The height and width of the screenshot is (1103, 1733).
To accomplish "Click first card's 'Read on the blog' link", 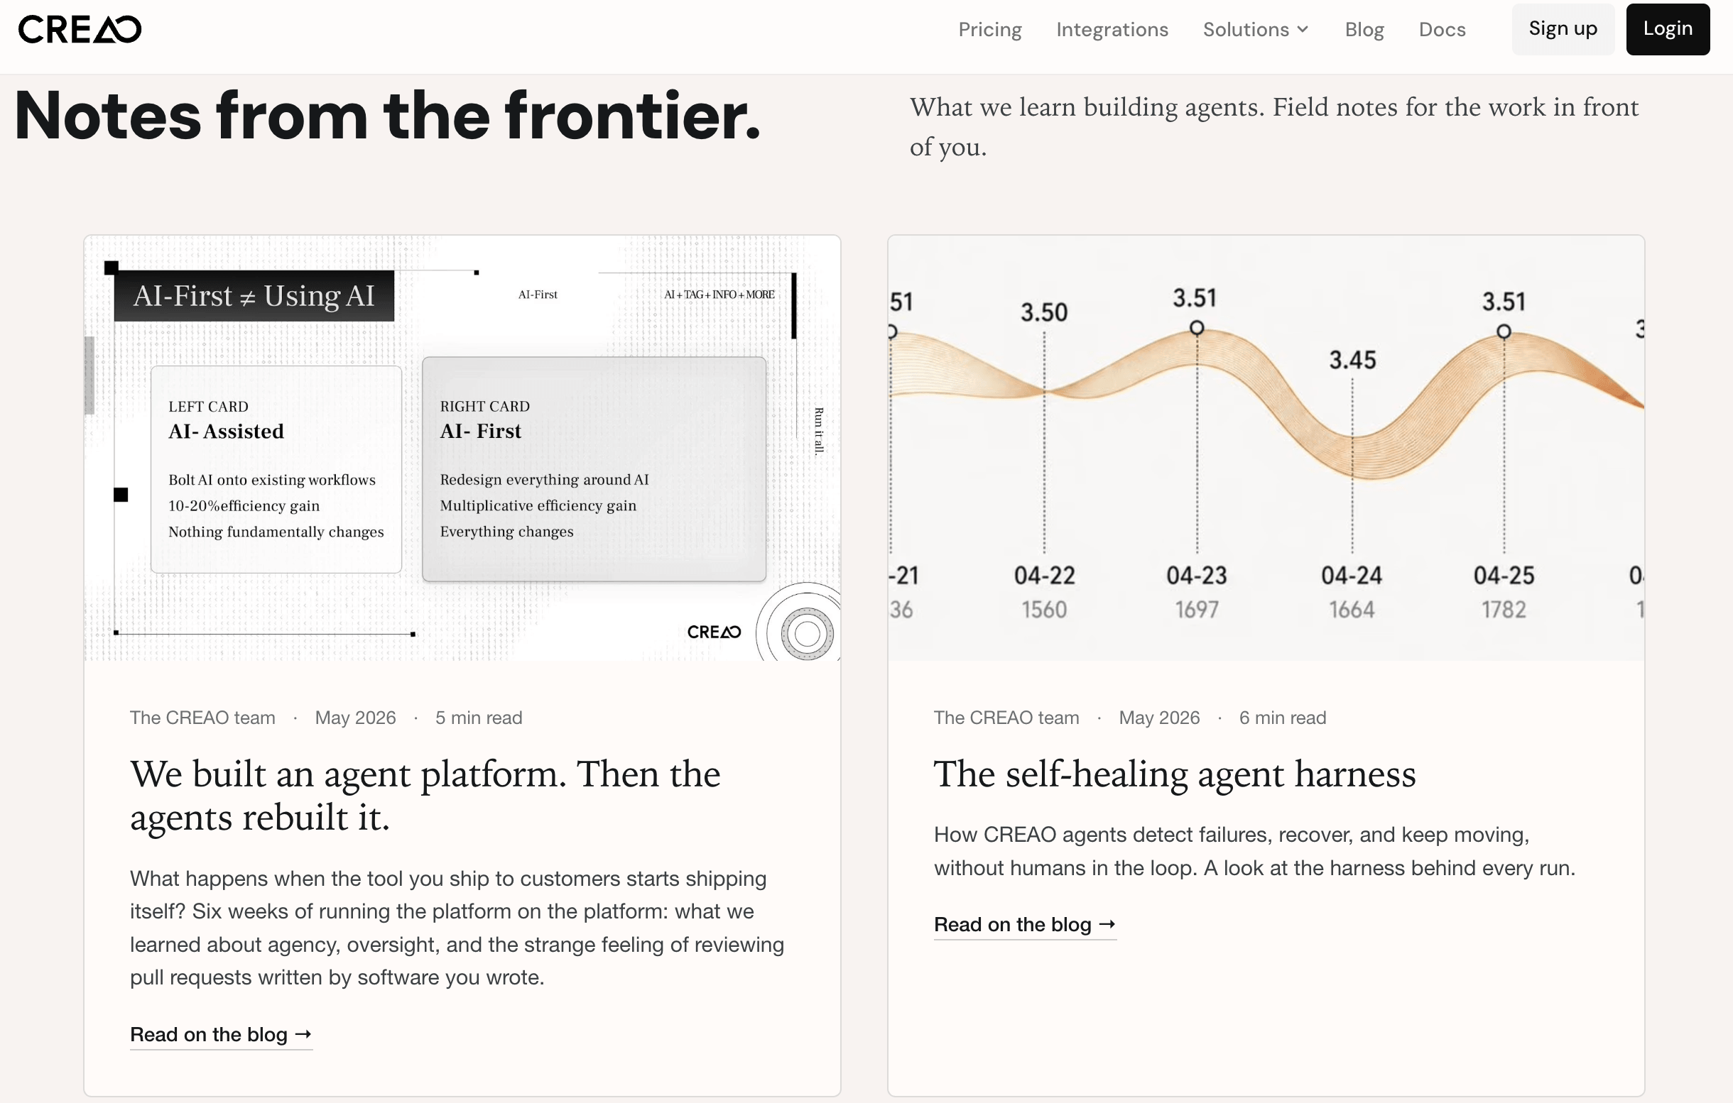I will 221,1035.
